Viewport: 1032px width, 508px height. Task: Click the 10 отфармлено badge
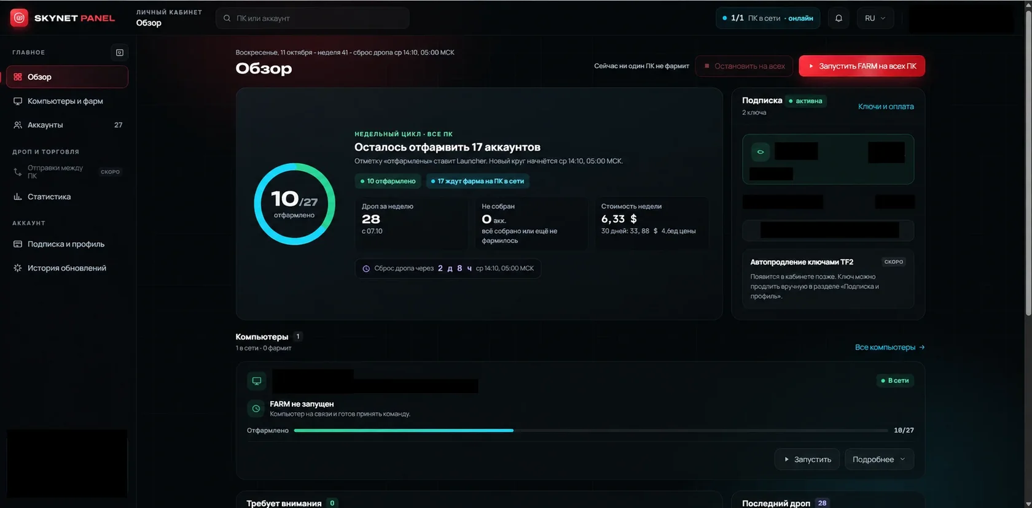pyautogui.click(x=388, y=182)
